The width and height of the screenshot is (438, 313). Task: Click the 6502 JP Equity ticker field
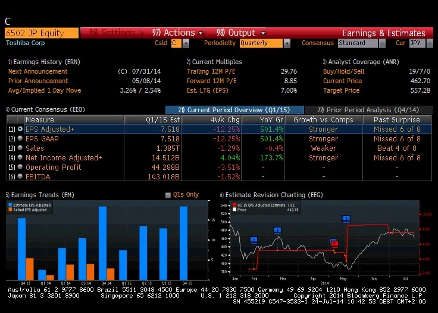(x=42, y=33)
